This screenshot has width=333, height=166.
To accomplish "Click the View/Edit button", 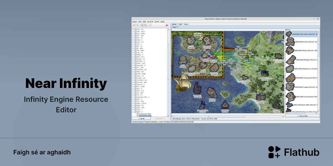I will click(x=302, y=116).
